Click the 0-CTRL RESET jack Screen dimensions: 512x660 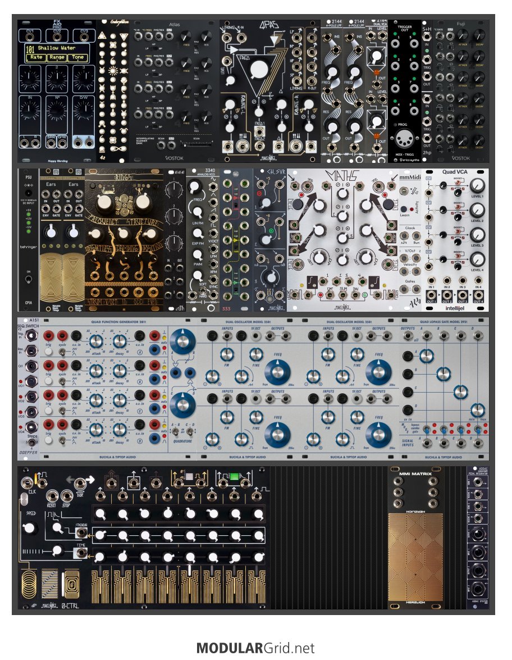pos(53,496)
